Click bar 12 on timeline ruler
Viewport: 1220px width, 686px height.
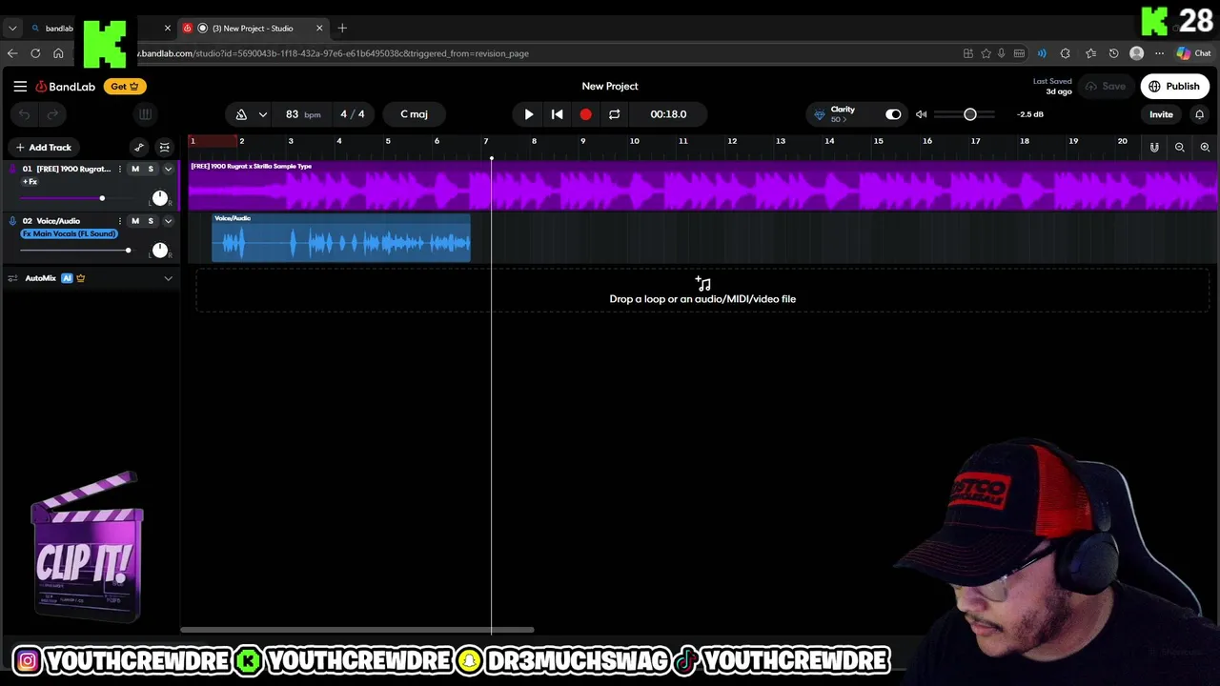732,141
